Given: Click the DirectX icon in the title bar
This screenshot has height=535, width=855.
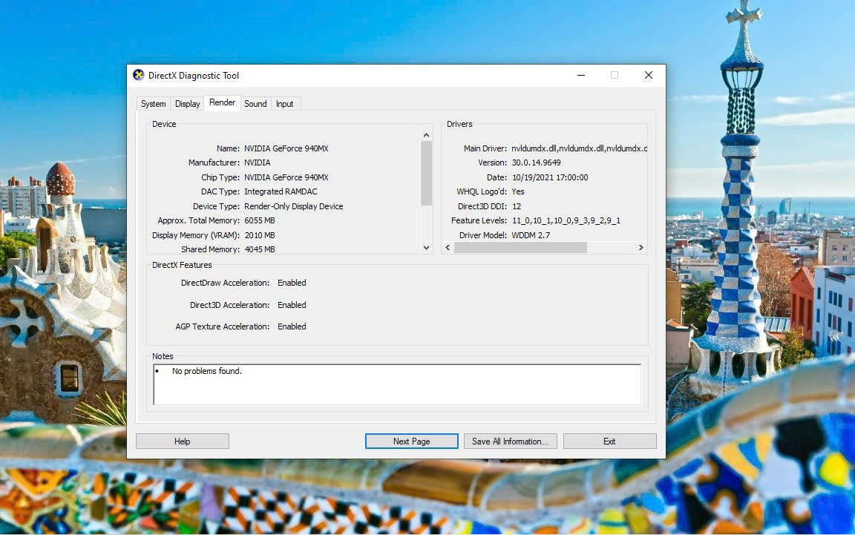Looking at the screenshot, I should click(x=139, y=75).
